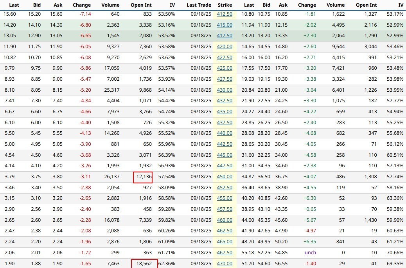Sort by the Last Trade column header
Viewport: 406px width, 268px height.
pyautogui.click(x=199, y=5)
